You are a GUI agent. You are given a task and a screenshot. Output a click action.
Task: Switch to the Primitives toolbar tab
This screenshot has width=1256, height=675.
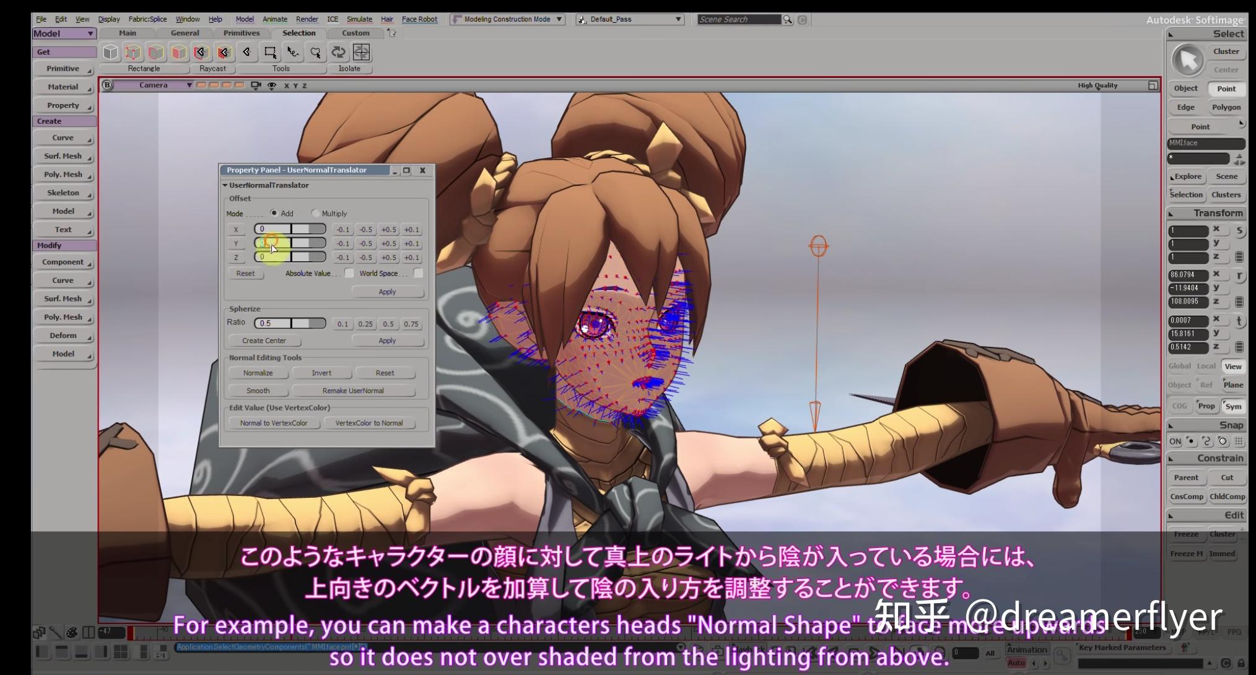tap(242, 33)
